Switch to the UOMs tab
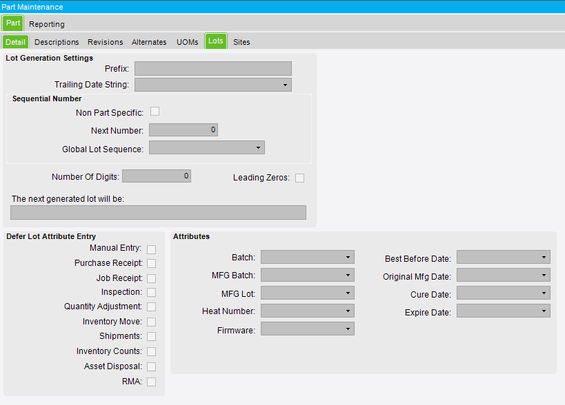565x405 pixels. (188, 42)
